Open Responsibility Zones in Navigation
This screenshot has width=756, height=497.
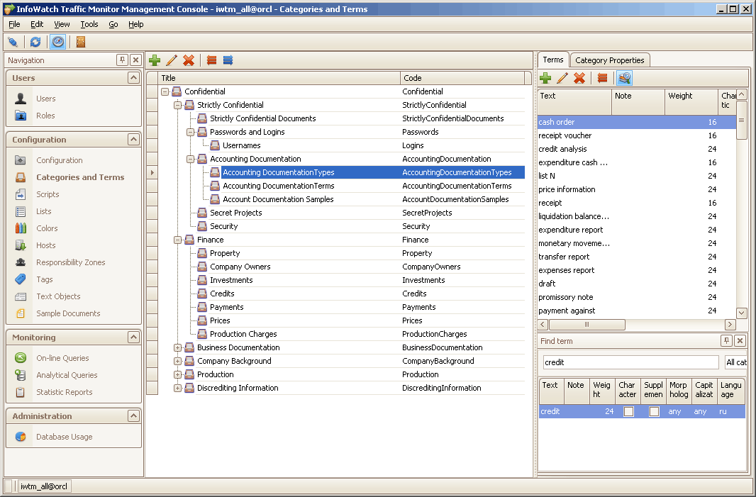coord(70,262)
